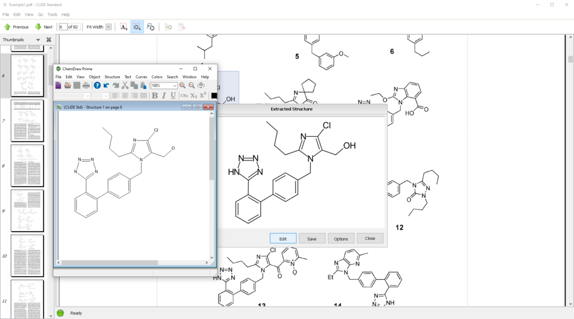The height and width of the screenshot is (319, 574).
Task: Toggle subscript X2 formatting in ChemDraw
Action: point(193,96)
